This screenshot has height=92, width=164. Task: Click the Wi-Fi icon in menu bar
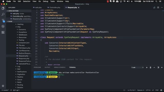[x=124, y=1]
